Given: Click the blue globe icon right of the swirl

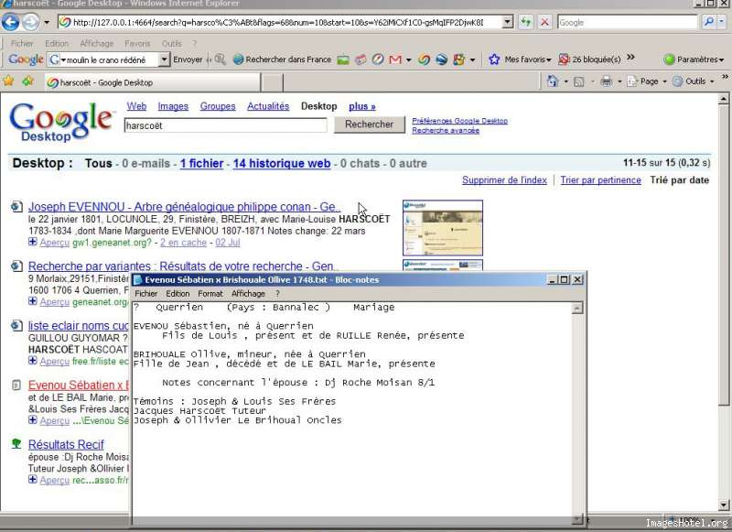Looking at the screenshot, I should click(442, 60).
